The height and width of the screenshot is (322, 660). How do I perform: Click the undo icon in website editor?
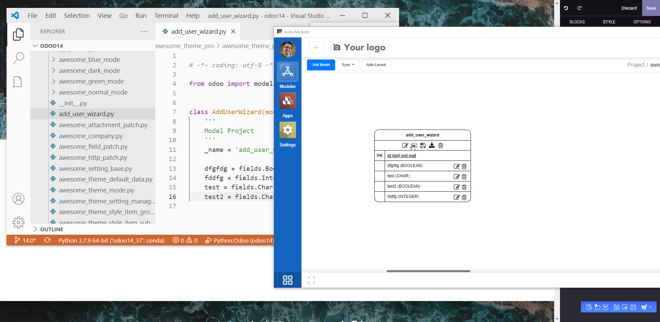pos(566,8)
